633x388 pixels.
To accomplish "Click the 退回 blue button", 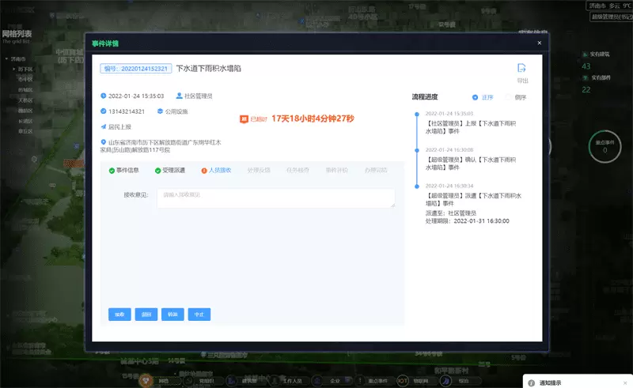I will click(146, 315).
